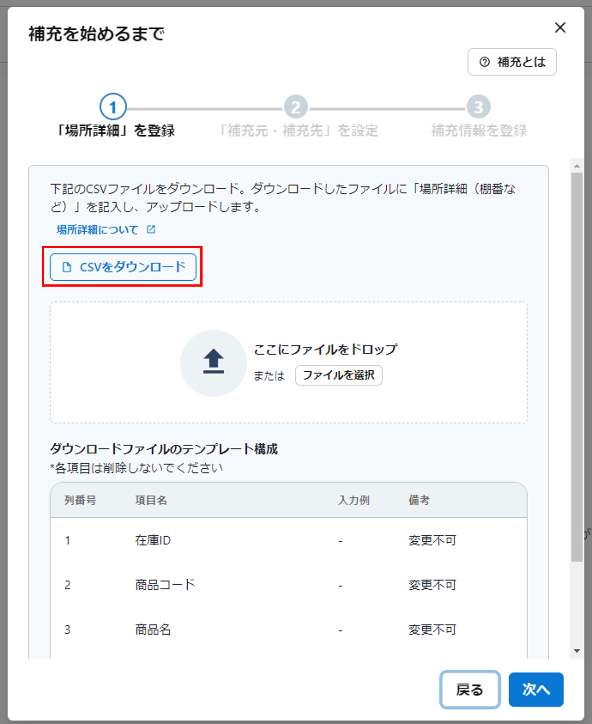592x724 pixels.
Task: Click the 項目名 column header
Action: tap(151, 500)
